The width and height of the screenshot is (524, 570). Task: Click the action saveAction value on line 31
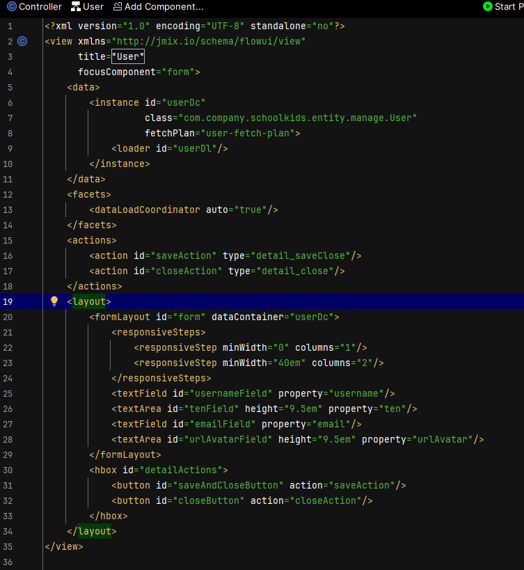click(x=362, y=485)
